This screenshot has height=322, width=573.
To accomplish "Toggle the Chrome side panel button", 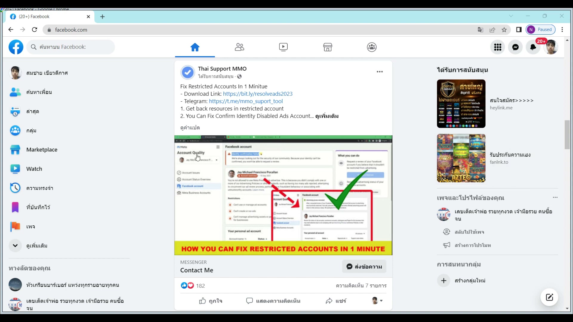I will [x=519, y=30].
